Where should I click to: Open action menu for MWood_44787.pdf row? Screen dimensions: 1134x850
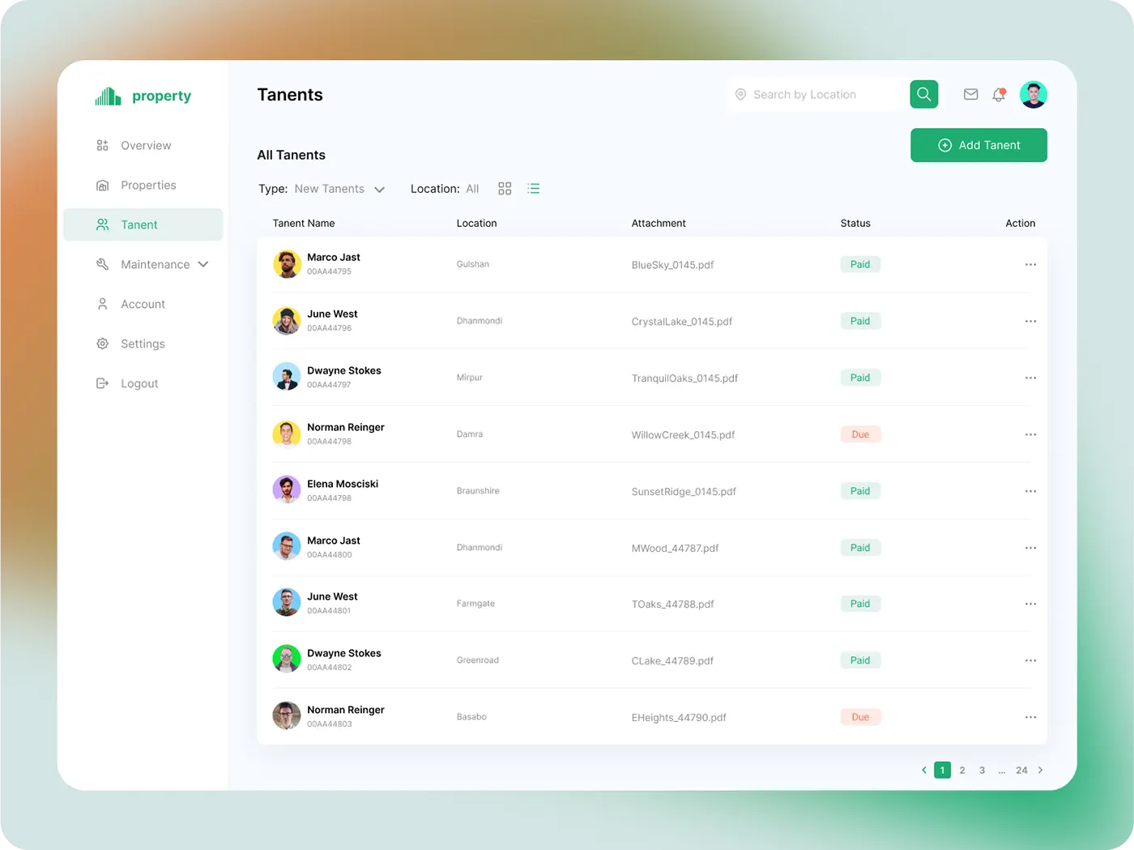tap(1030, 548)
